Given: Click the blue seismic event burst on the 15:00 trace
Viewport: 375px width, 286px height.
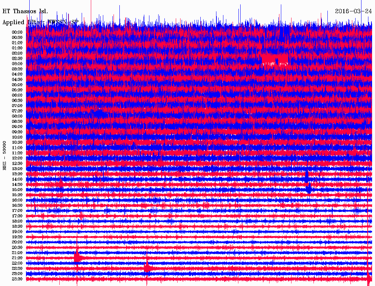Looking at the screenshot, I should [x=308, y=189].
